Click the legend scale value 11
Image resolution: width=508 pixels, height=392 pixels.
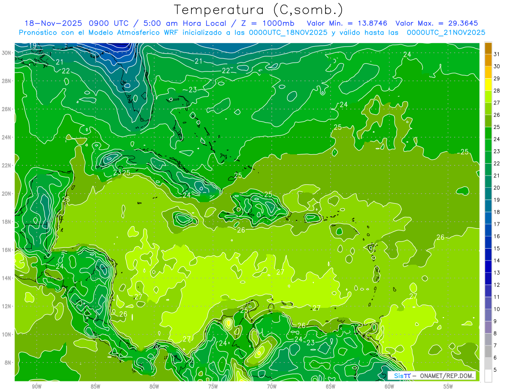(x=497, y=297)
